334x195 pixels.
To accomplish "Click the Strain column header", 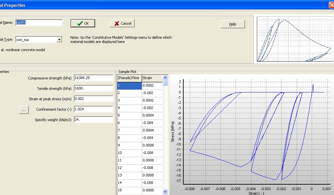I will [152, 78].
